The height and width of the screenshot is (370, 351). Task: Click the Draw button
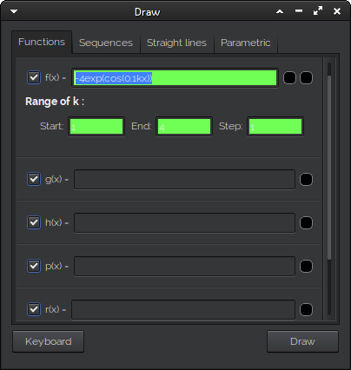[x=302, y=341]
